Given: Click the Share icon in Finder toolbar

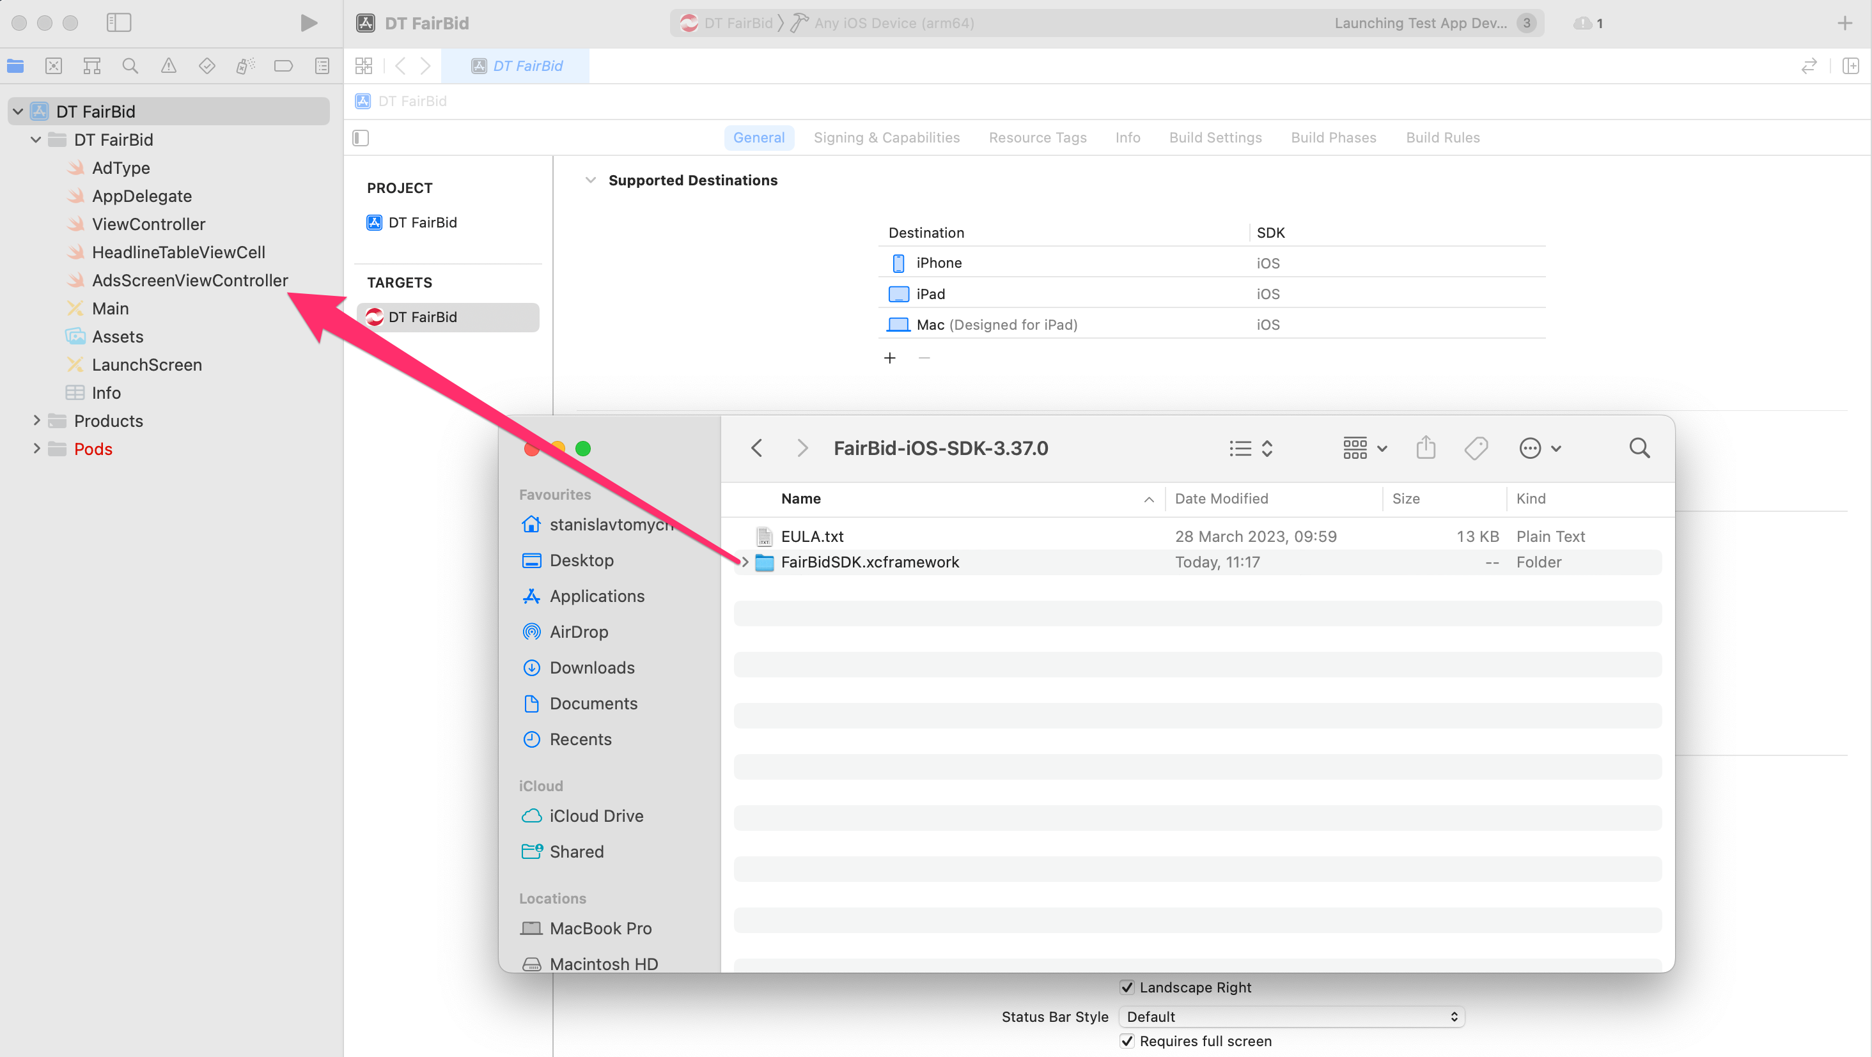Looking at the screenshot, I should pos(1426,447).
